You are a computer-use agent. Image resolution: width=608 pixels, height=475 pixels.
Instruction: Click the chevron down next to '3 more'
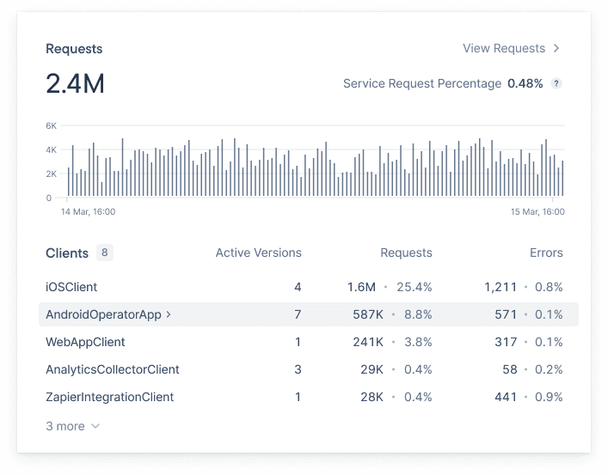point(95,426)
